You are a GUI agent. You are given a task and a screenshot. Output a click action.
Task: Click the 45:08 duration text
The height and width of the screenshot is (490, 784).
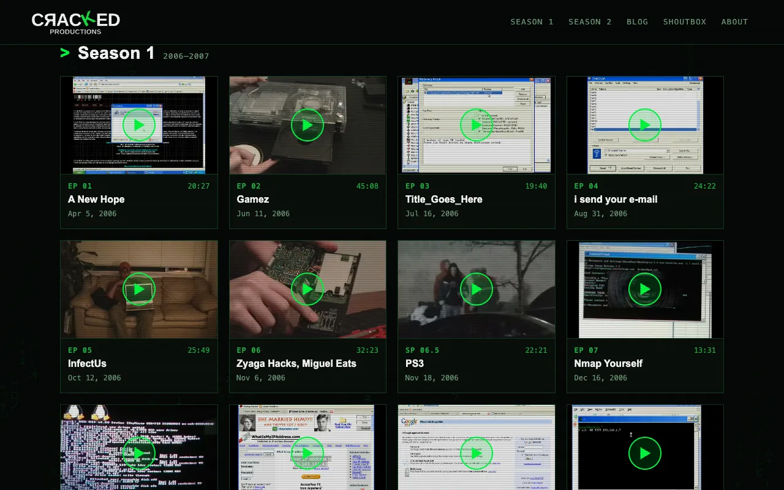[367, 186]
